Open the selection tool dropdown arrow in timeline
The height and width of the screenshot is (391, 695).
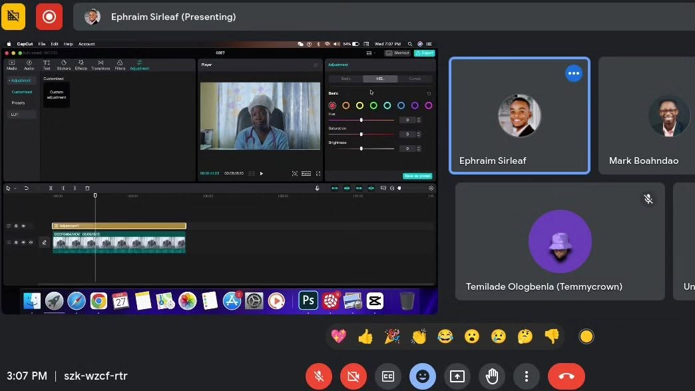click(x=15, y=189)
